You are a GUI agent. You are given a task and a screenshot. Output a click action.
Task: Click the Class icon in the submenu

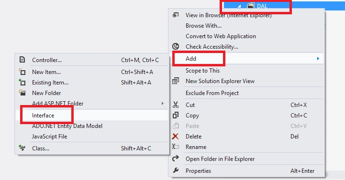tap(22, 148)
